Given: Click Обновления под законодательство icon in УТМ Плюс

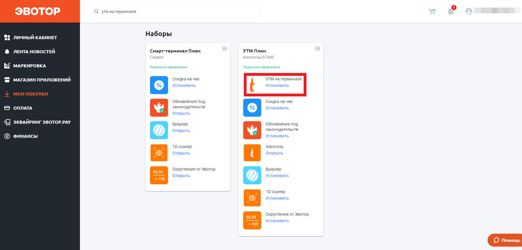Looking at the screenshot, I should point(252,130).
